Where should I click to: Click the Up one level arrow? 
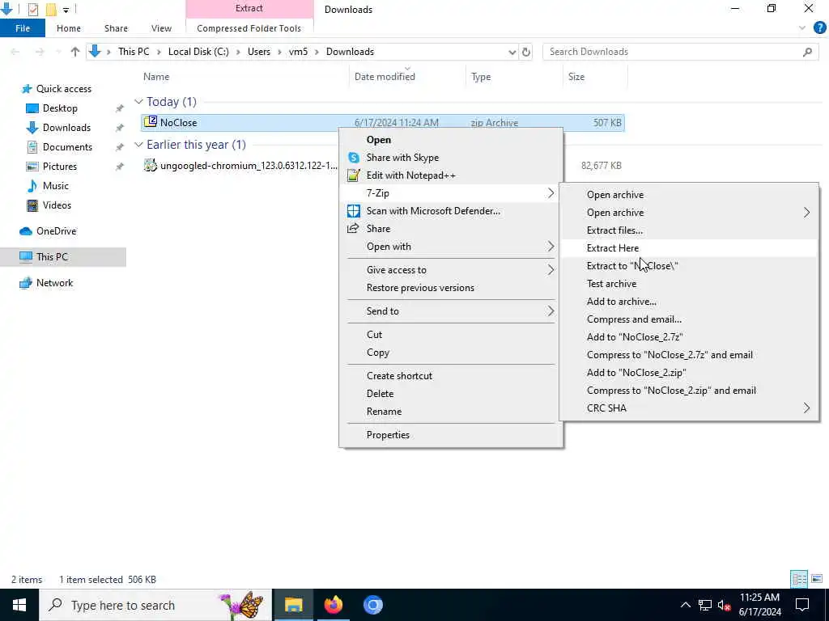[74, 52]
